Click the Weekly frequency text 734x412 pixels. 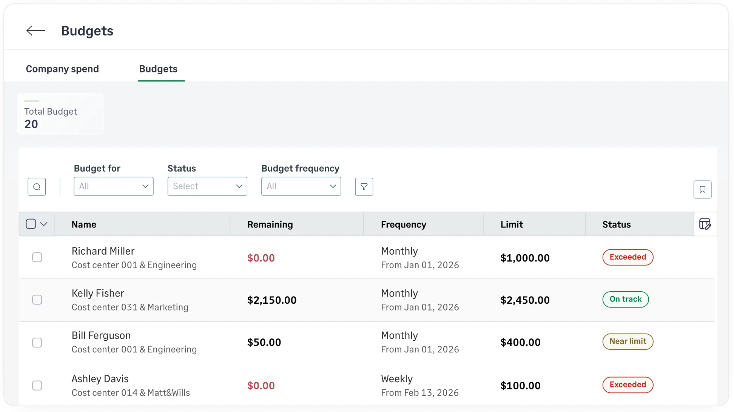pos(397,379)
